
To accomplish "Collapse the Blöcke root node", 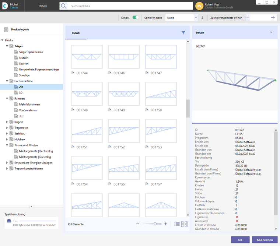I will pyautogui.click(x=2, y=40).
